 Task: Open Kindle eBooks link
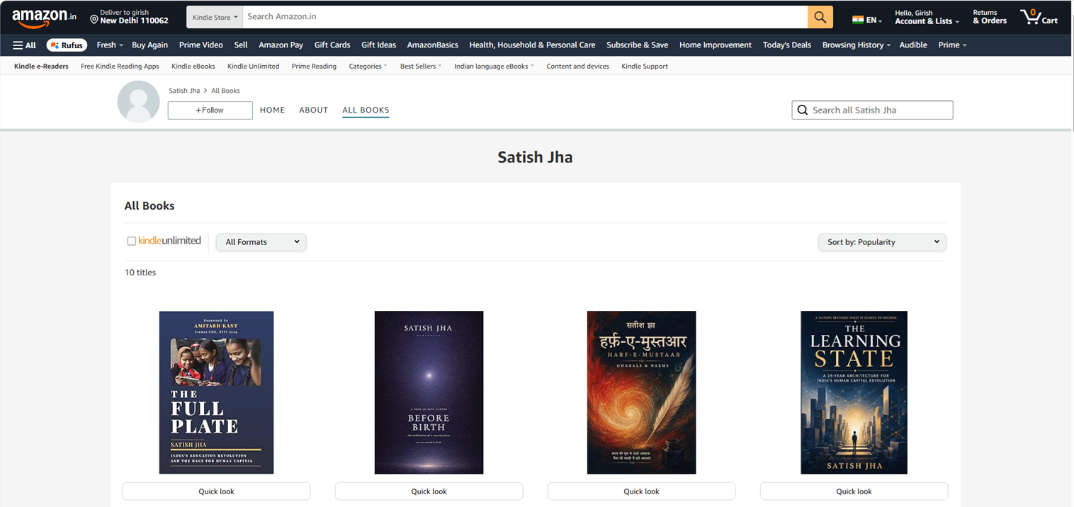(x=193, y=66)
